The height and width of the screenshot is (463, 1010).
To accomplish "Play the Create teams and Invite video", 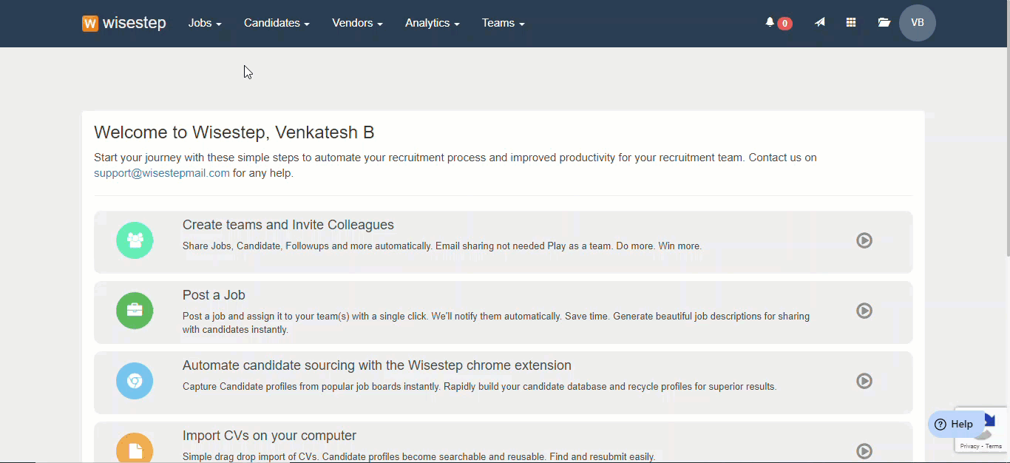I will (864, 240).
